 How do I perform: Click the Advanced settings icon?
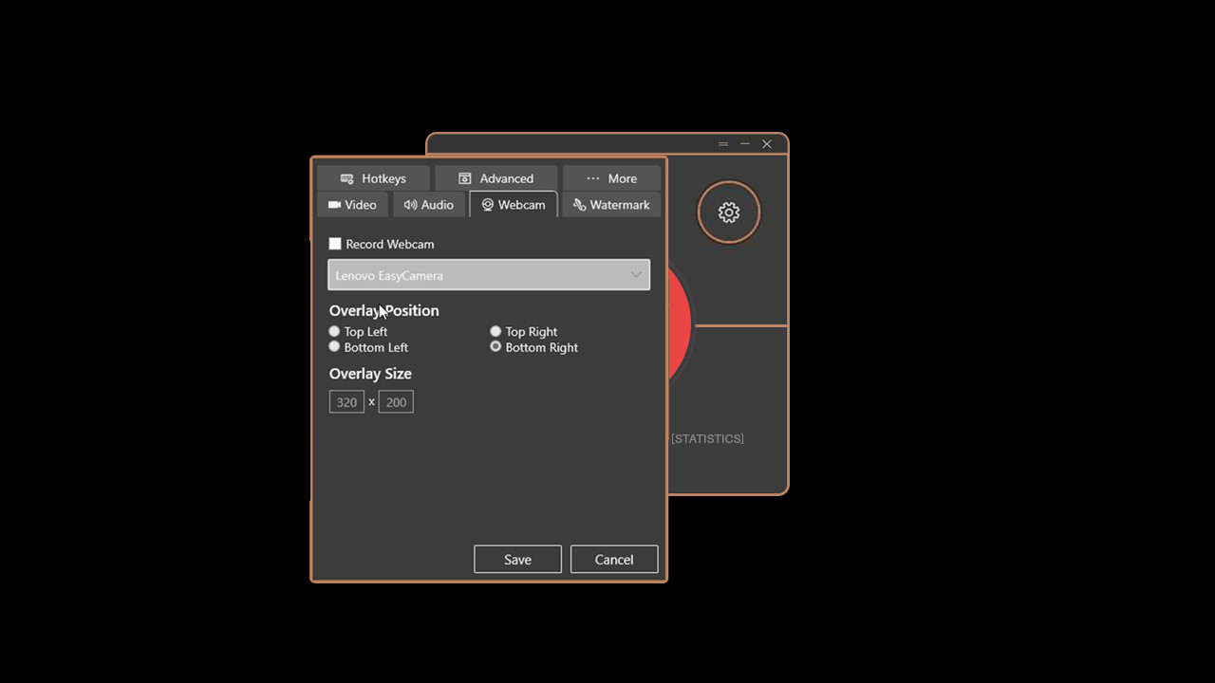click(x=464, y=177)
